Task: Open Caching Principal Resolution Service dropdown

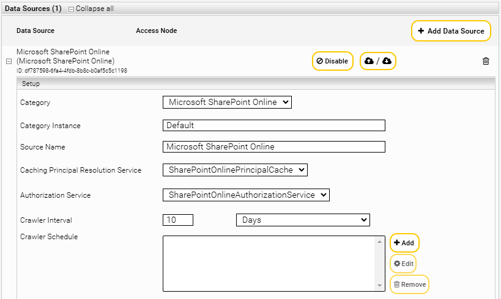Action: click(x=235, y=170)
